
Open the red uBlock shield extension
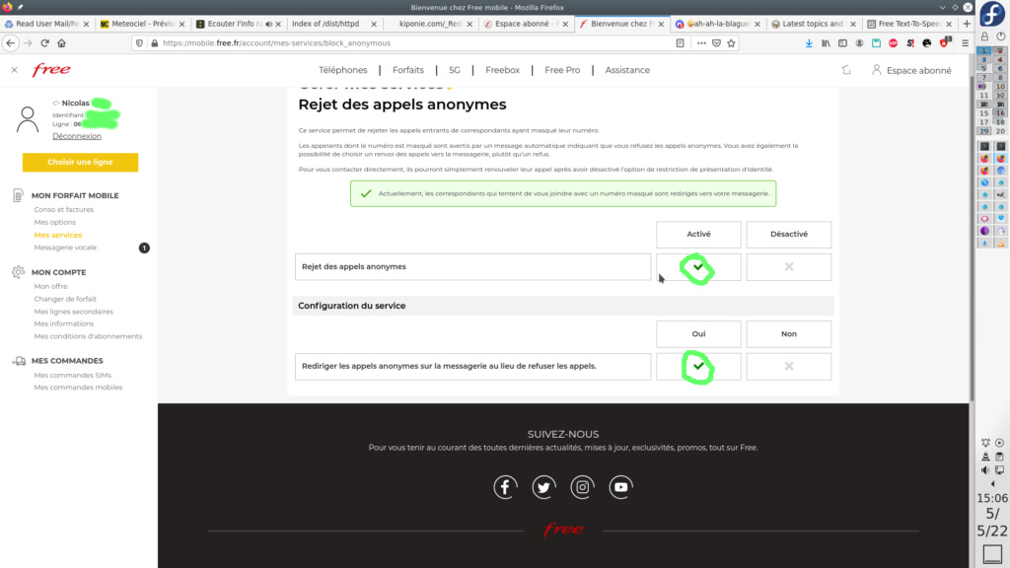944,43
